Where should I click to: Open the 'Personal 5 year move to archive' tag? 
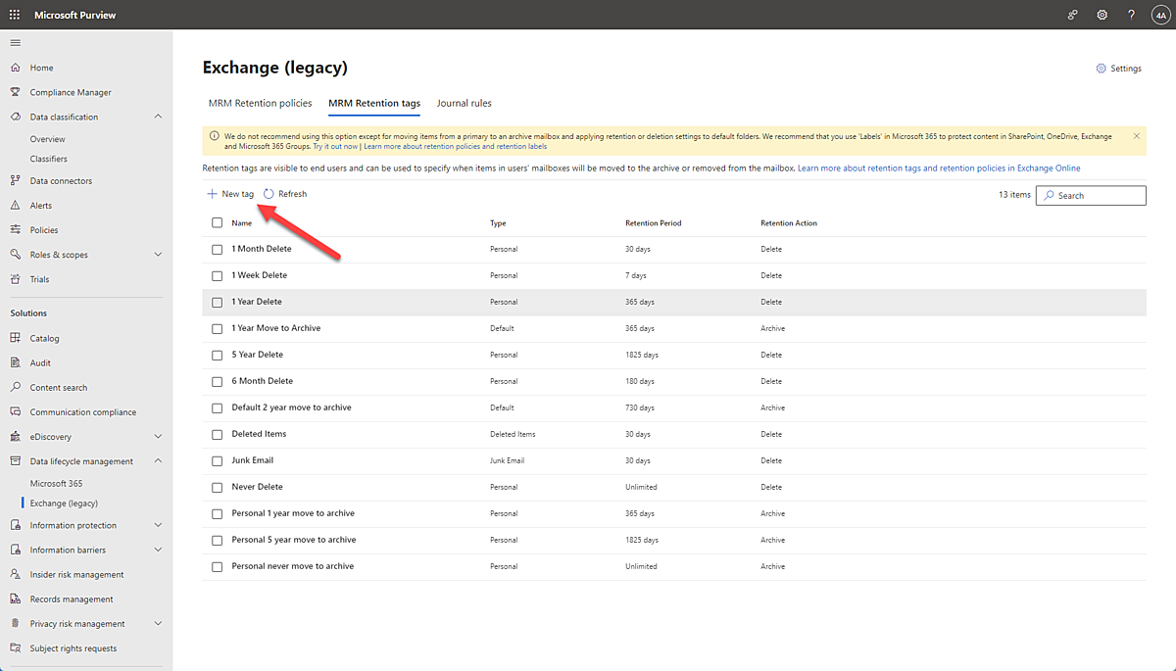click(294, 540)
